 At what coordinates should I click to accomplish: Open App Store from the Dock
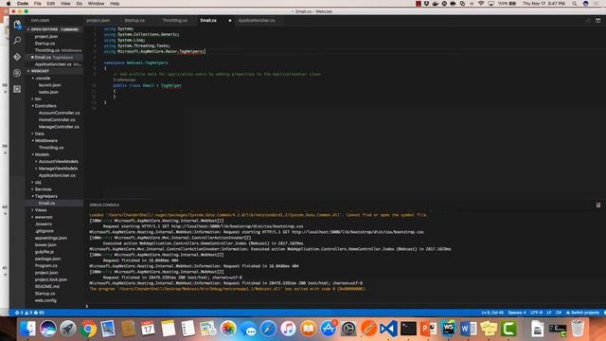tap(329, 329)
